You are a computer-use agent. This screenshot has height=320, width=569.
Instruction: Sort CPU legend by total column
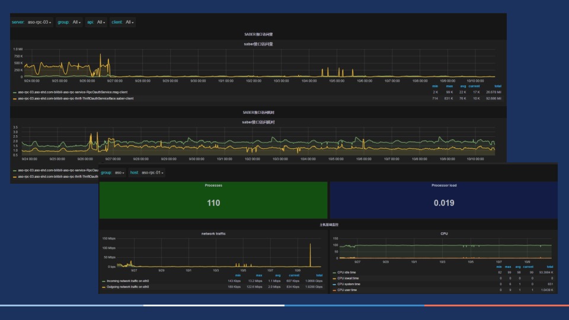[550, 267]
